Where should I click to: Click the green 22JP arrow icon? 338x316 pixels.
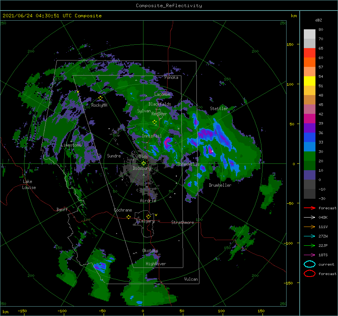point(309,245)
